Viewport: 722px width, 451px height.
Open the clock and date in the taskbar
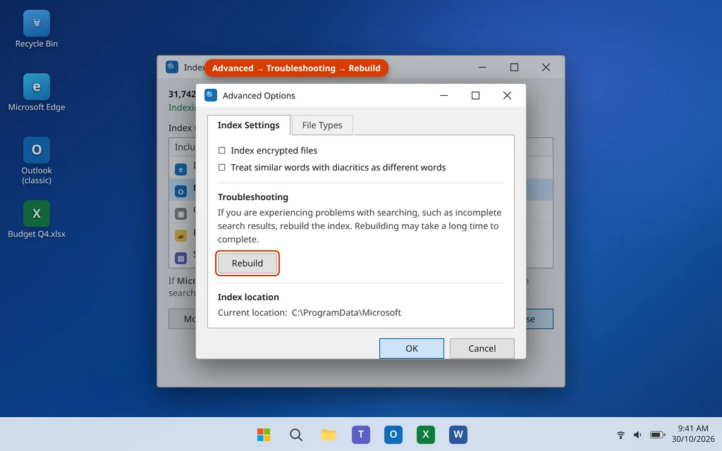coord(693,433)
